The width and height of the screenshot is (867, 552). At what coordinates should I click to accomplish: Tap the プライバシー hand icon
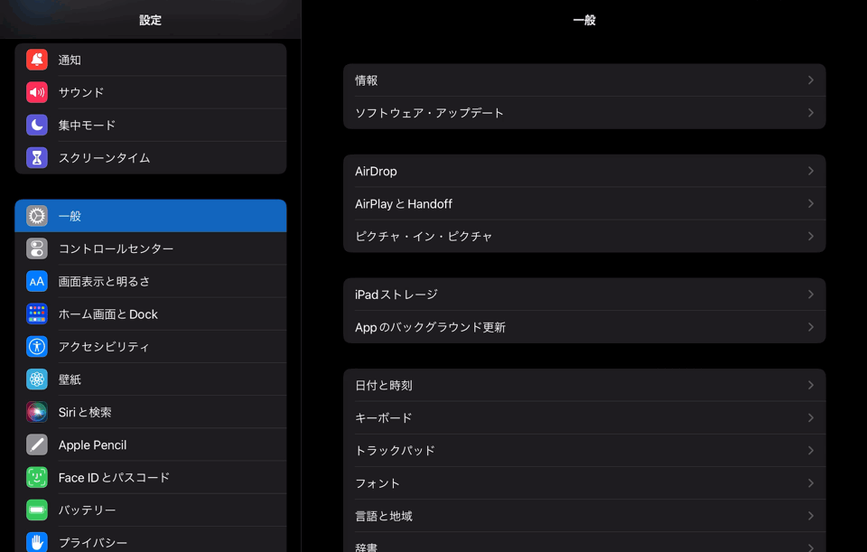coord(37,542)
